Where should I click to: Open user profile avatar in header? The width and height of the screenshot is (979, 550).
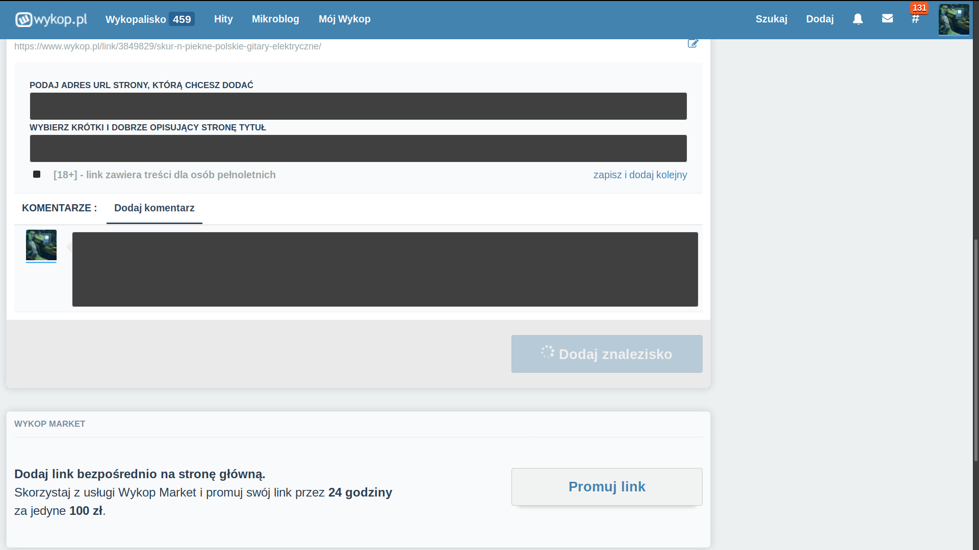coord(954,19)
